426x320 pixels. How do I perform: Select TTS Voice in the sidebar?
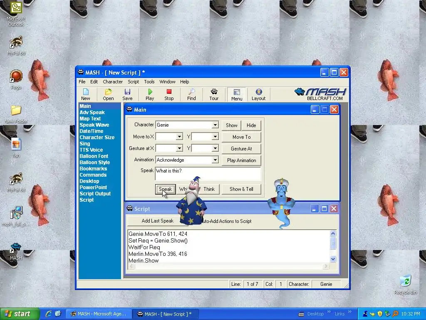91,150
